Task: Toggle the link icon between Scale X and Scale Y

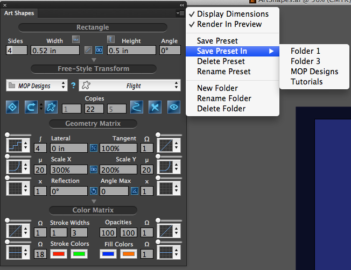Action: [94, 169]
